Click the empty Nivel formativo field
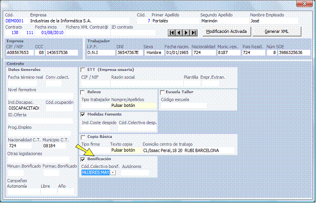The height and width of the screenshot is (203, 316). (x=40, y=96)
